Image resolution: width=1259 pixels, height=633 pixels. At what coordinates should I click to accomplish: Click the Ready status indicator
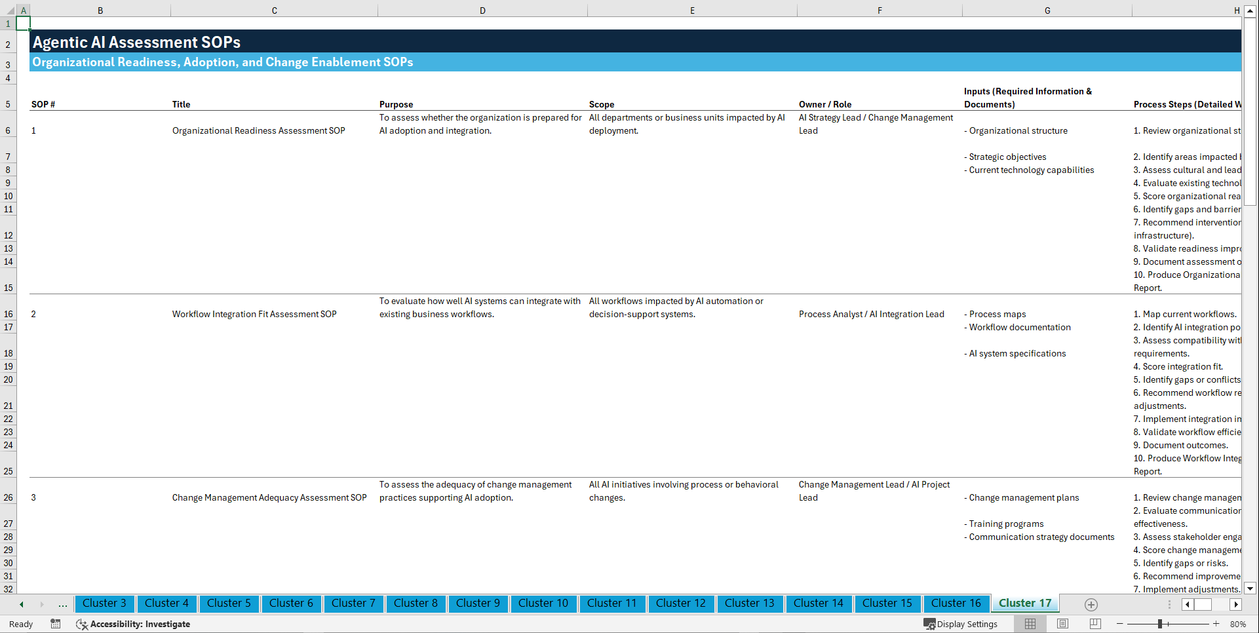(x=20, y=624)
